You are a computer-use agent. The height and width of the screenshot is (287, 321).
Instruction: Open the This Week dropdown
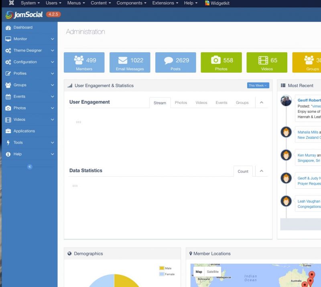coord(258,85)
